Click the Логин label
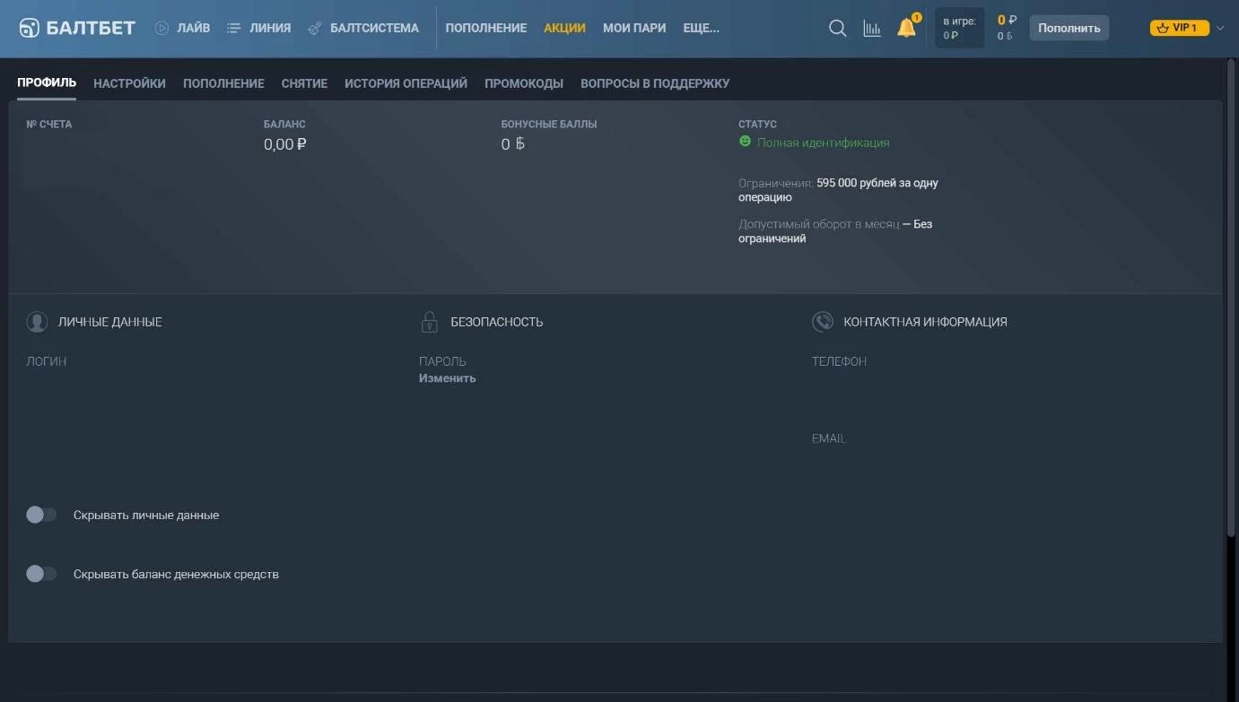 46,361
